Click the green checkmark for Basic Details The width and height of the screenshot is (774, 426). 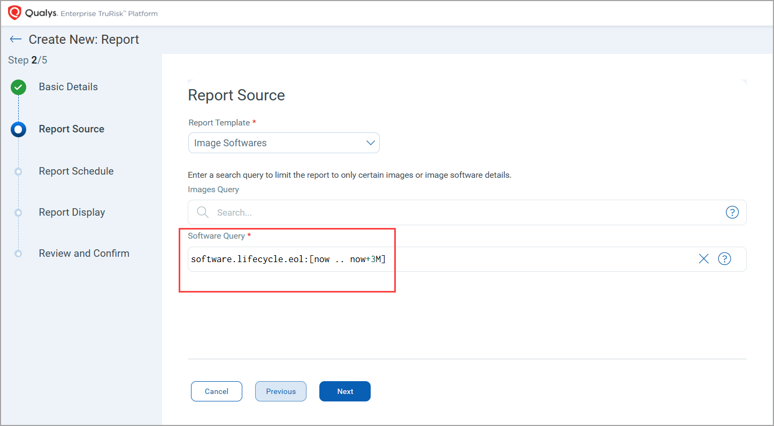pyautogui.click(x=19, y=88)
